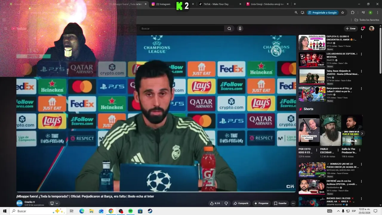This screenshot has width=382, height=215.
Task: Open Todos los favoritos folder
Action: (367, 20)
